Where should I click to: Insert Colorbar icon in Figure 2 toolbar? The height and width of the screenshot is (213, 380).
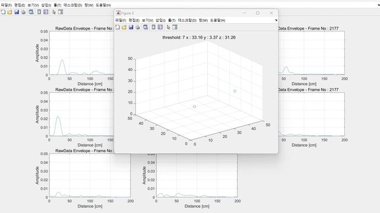153,27
